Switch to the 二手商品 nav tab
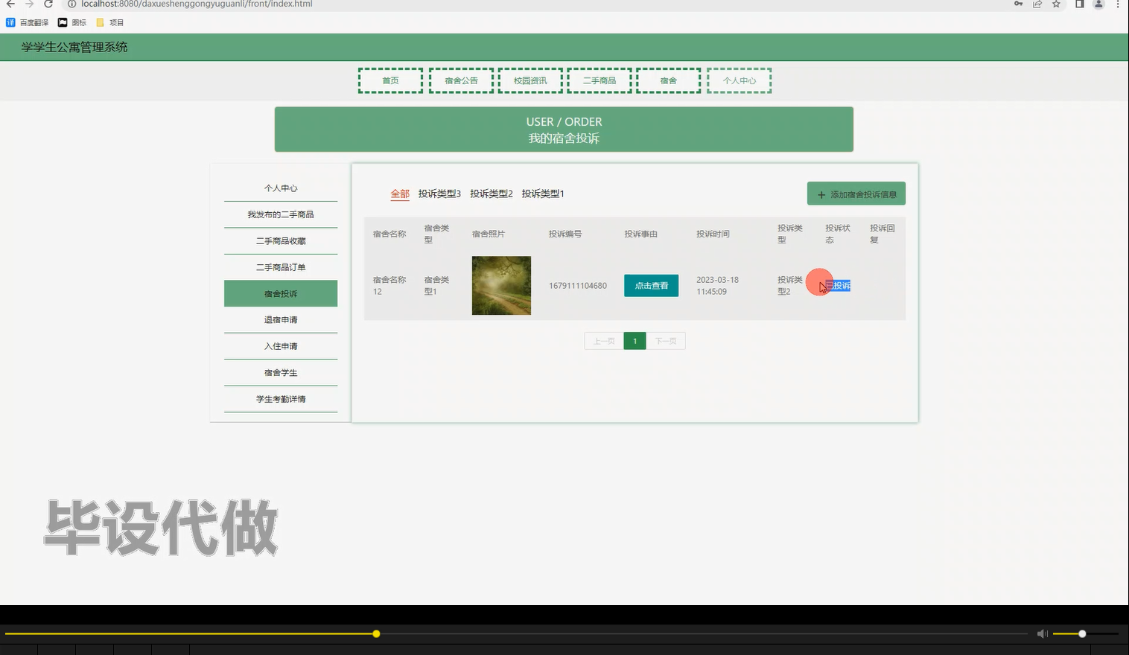Image resolution: width=1129 pixels, height=655 pixels. coord(599,80)
